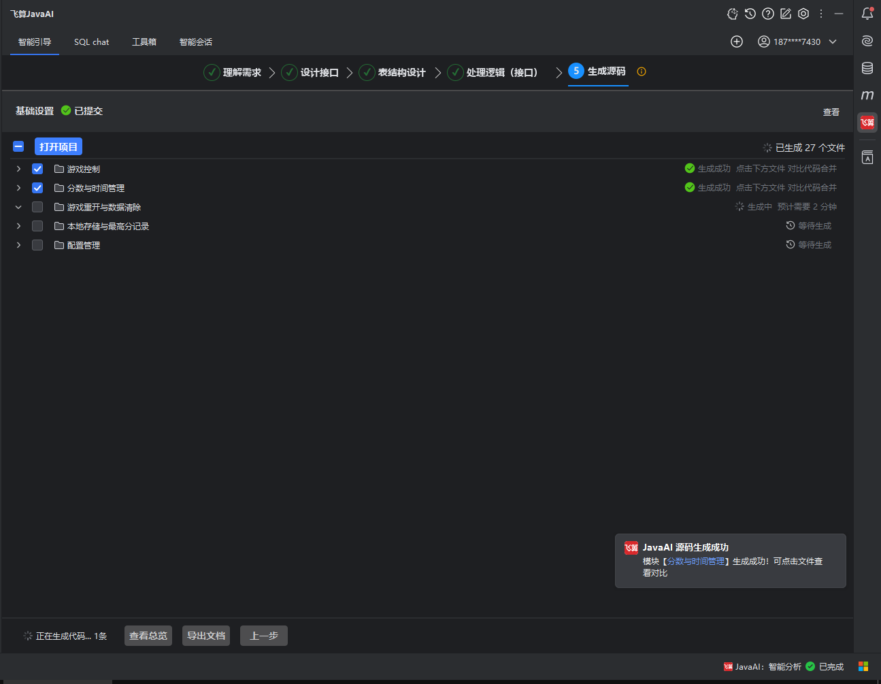
Task: Open the help question mark icon
Action: [x=768, y=14]
